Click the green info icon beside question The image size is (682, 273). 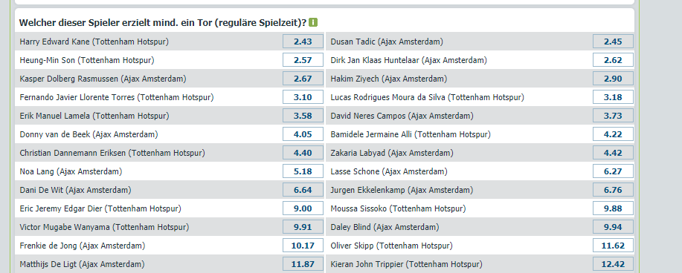coord(313,22)
